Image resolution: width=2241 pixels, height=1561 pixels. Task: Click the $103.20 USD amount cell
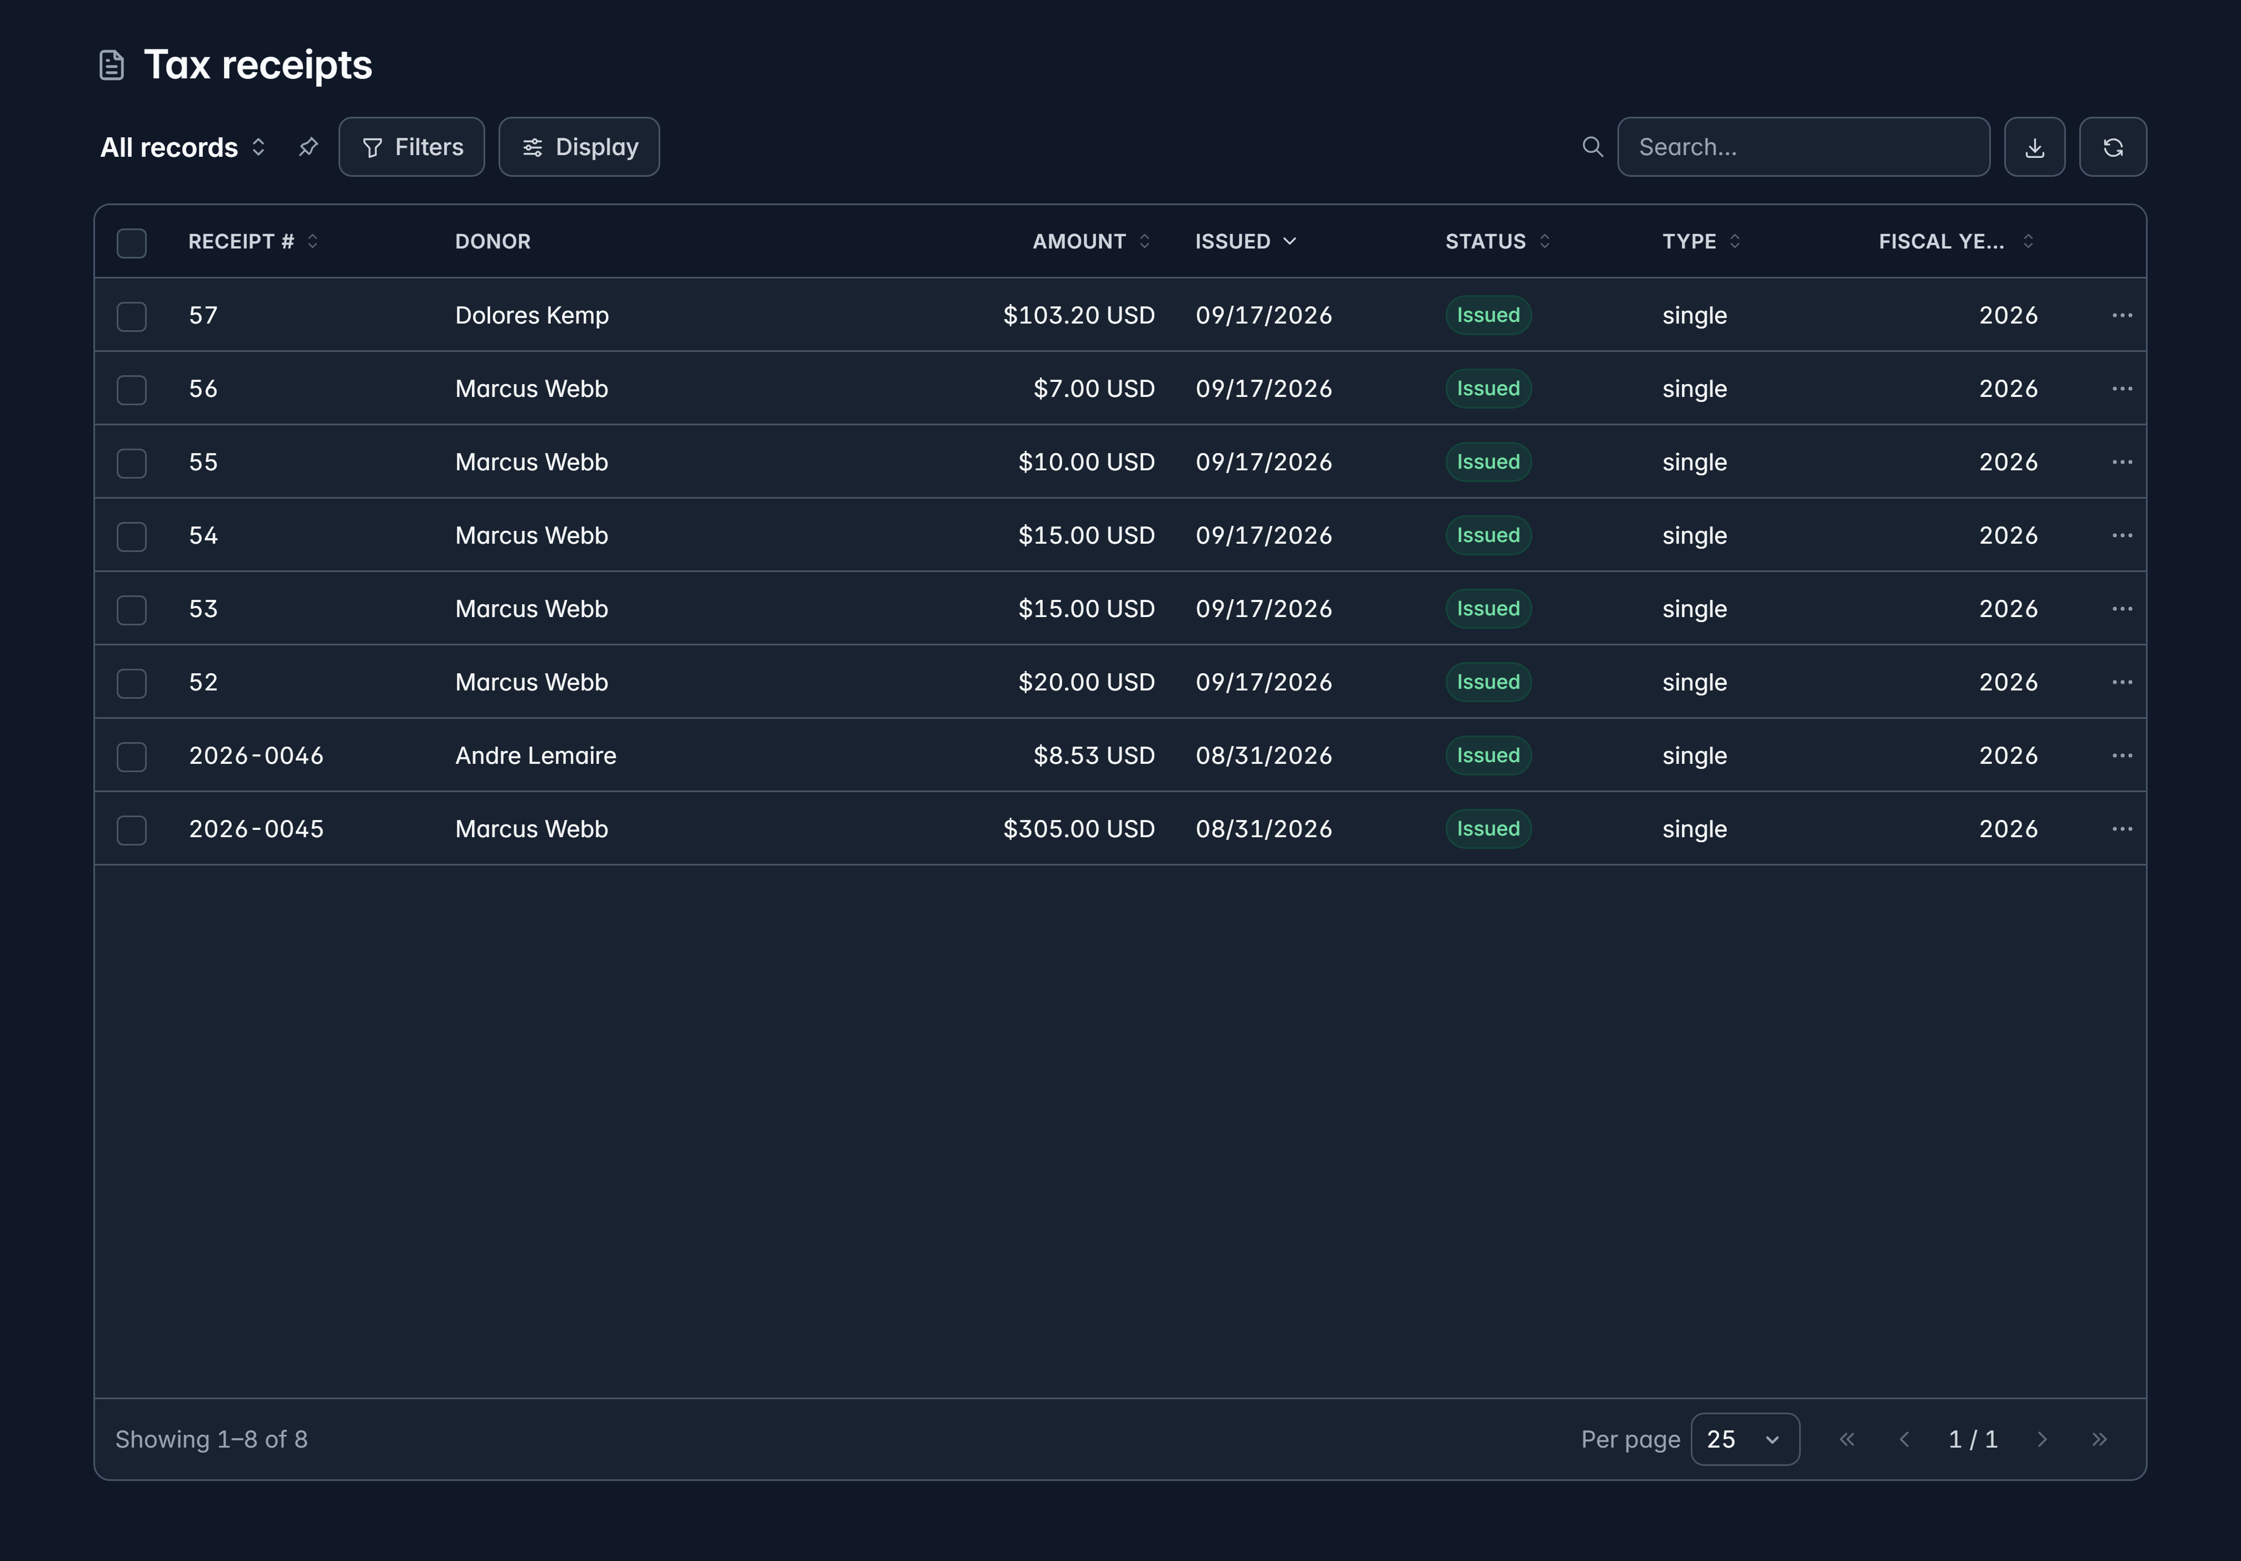pyautogui.click(x=1078, y=315)
